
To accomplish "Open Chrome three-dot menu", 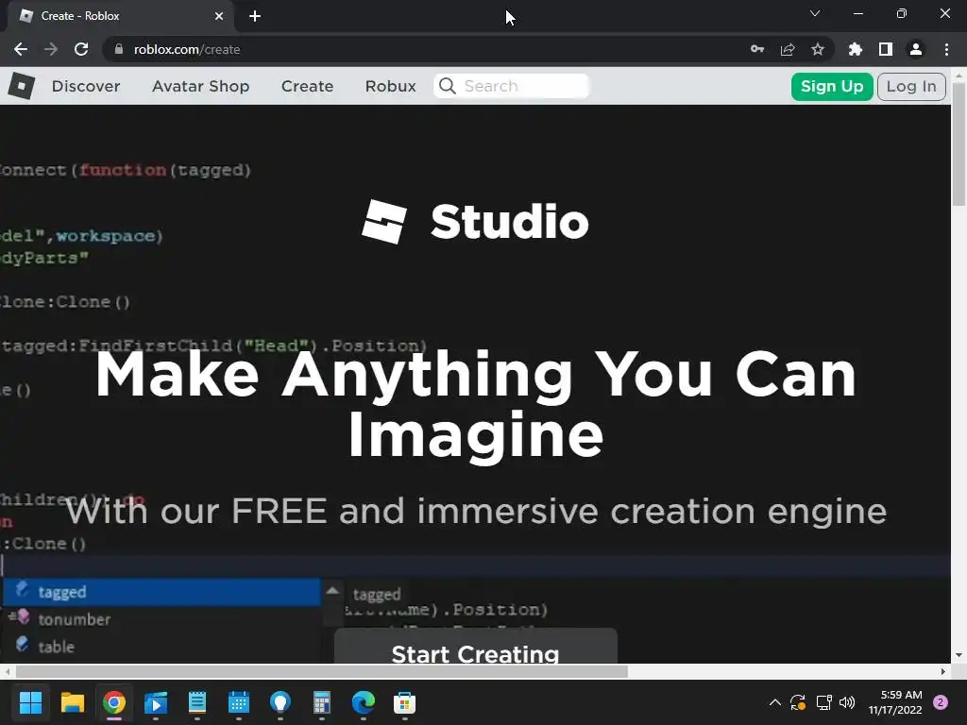I will coord(946,49).
